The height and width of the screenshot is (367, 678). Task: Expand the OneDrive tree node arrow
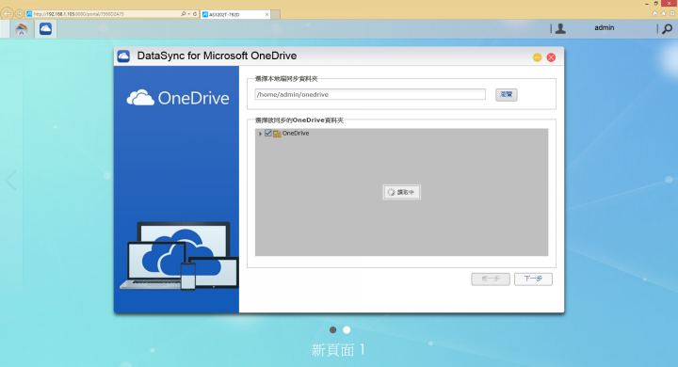click(x=260, y=134)
